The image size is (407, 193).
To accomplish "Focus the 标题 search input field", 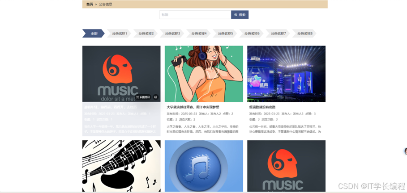I will pos(195,15).
